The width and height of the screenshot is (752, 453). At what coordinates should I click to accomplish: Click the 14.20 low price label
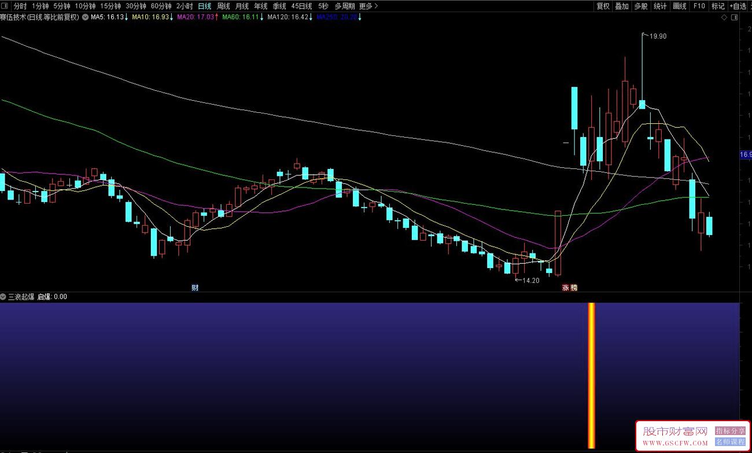click(530, 281)
